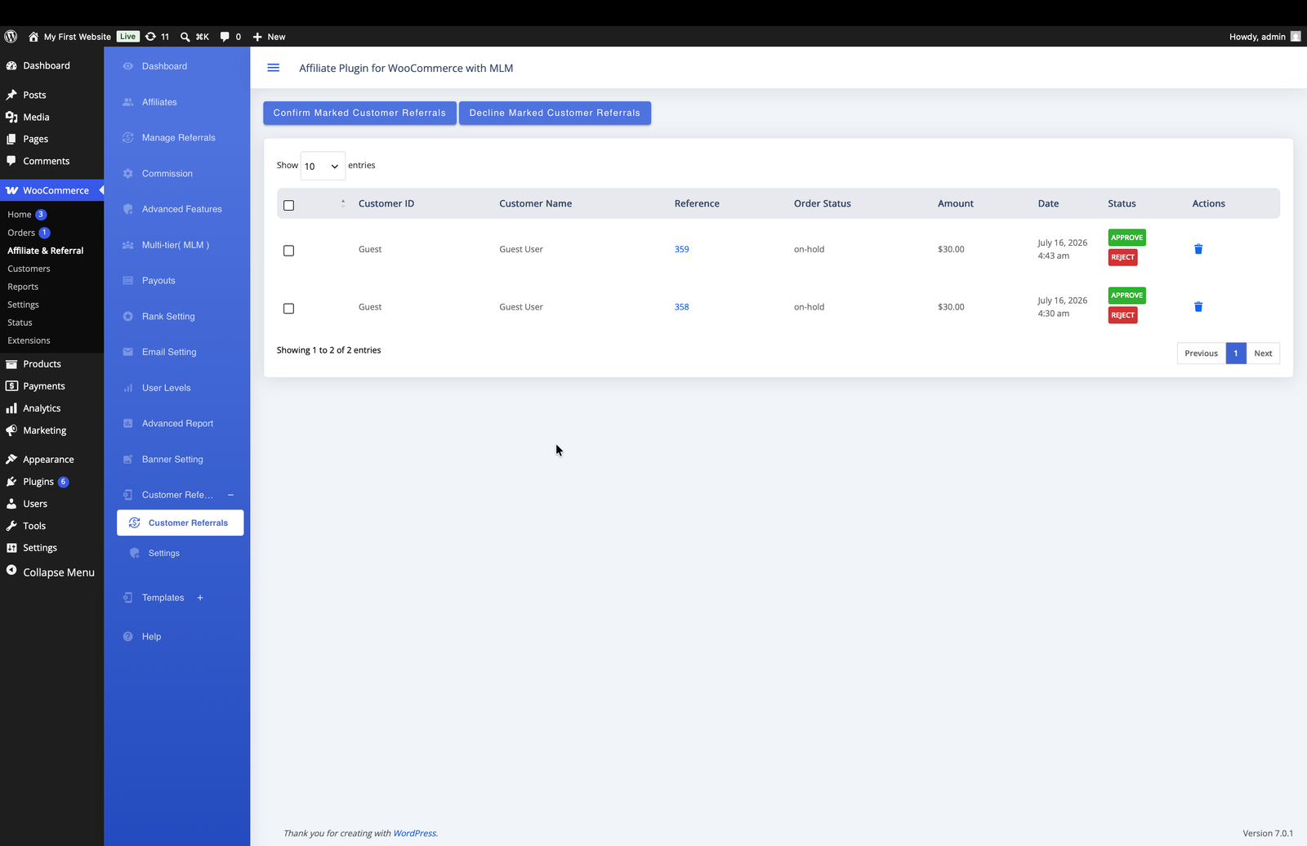Image resolution: width=1307 pixels, height=846 pixels.
Task: Click the Collapse Menu arrow icon
Action: tap(11, 571)
